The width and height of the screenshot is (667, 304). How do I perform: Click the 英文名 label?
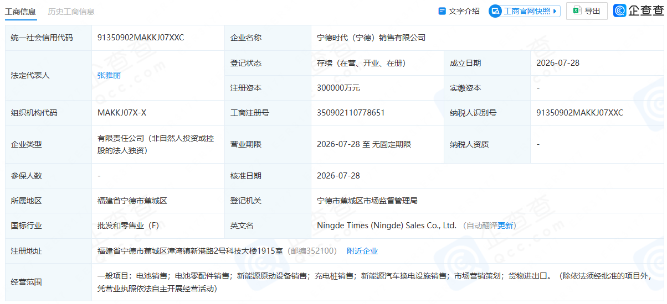click(x=242, y=226)
